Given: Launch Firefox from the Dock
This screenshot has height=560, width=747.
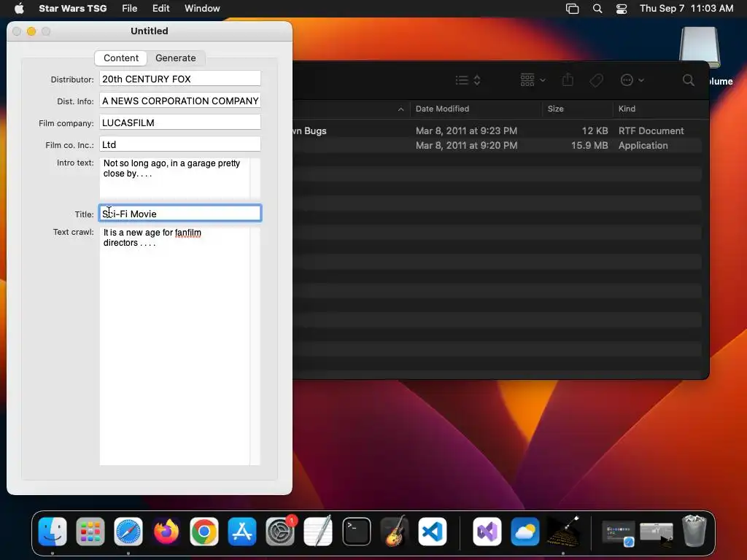Looking at the screenshot, I should pos(166,531).
